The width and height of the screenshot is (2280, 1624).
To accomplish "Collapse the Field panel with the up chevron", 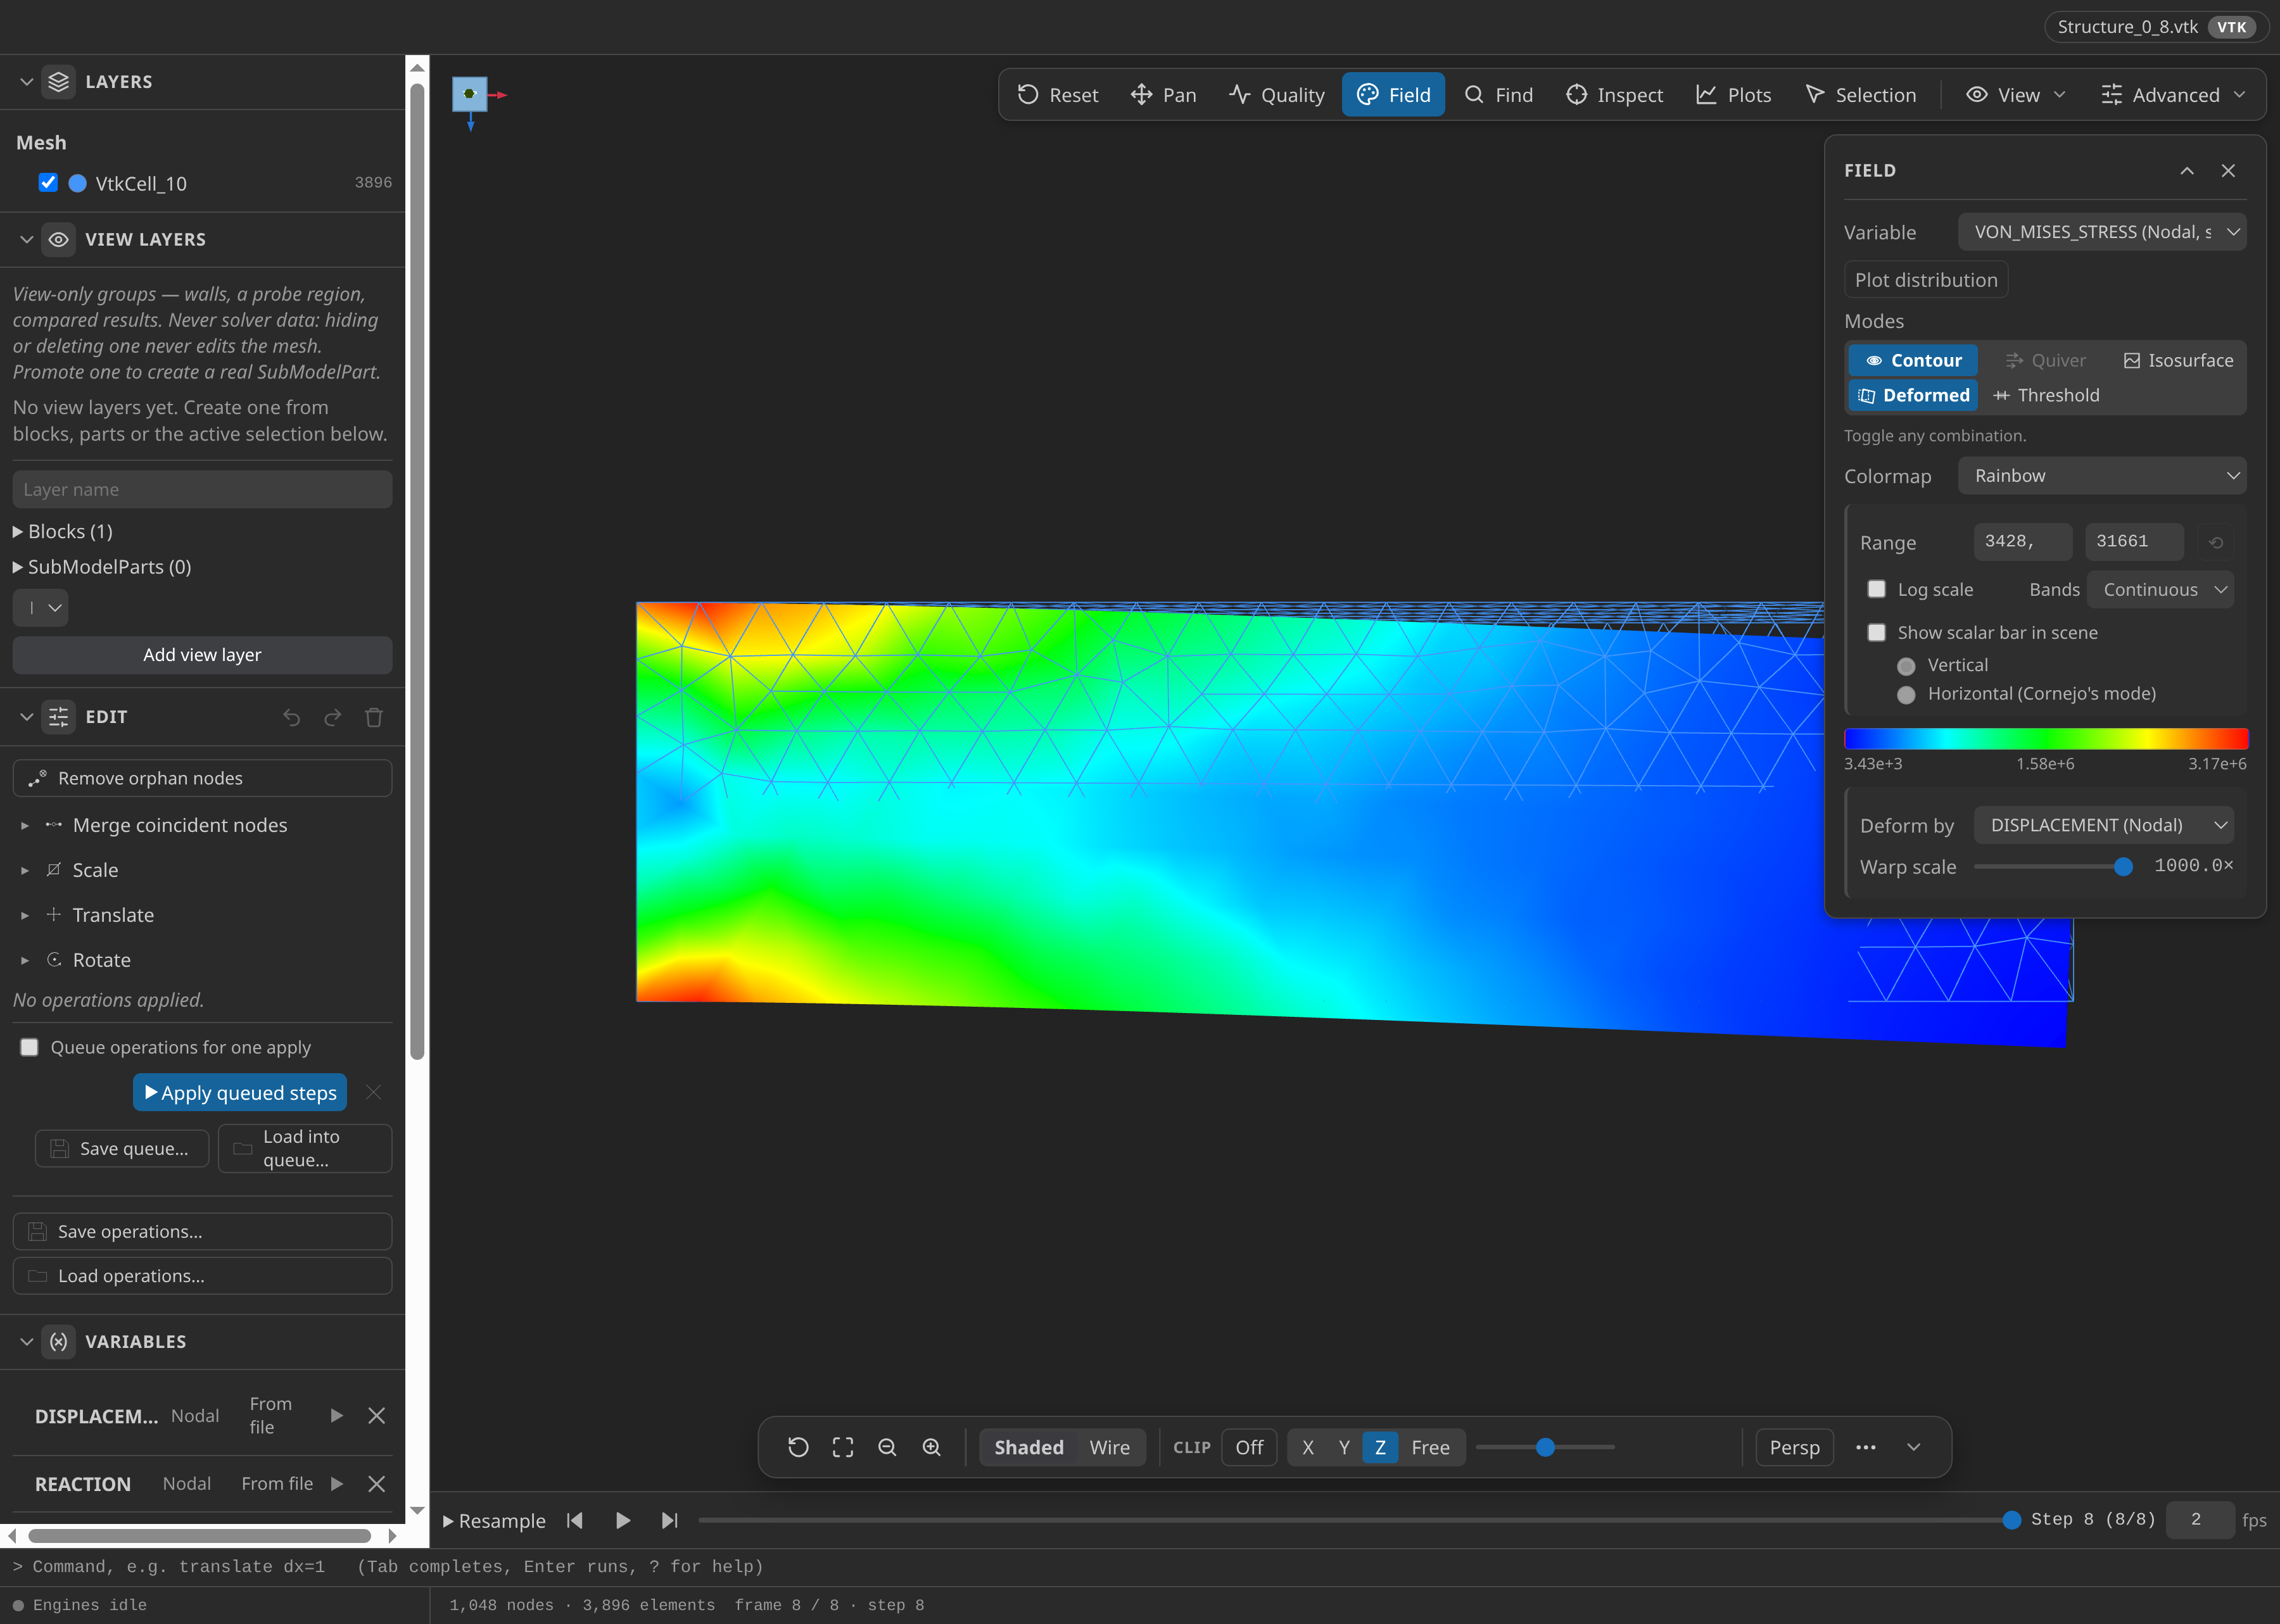I will 2187,170.
